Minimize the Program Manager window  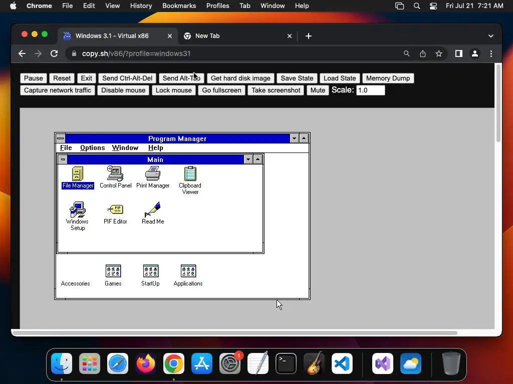click(x=294, y=138)
